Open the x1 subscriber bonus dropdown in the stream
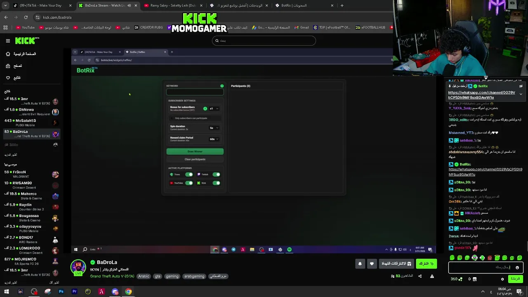528x297 pixels. 214,108
